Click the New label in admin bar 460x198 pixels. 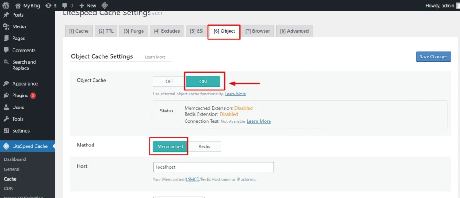tap(92, 5)
